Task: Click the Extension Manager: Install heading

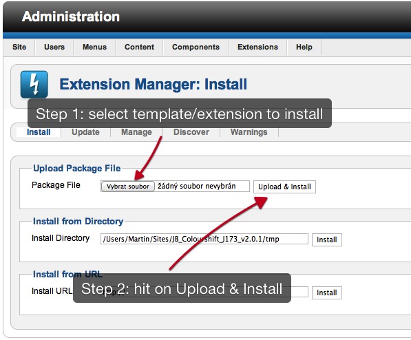Action: click(x=154, y=84)
